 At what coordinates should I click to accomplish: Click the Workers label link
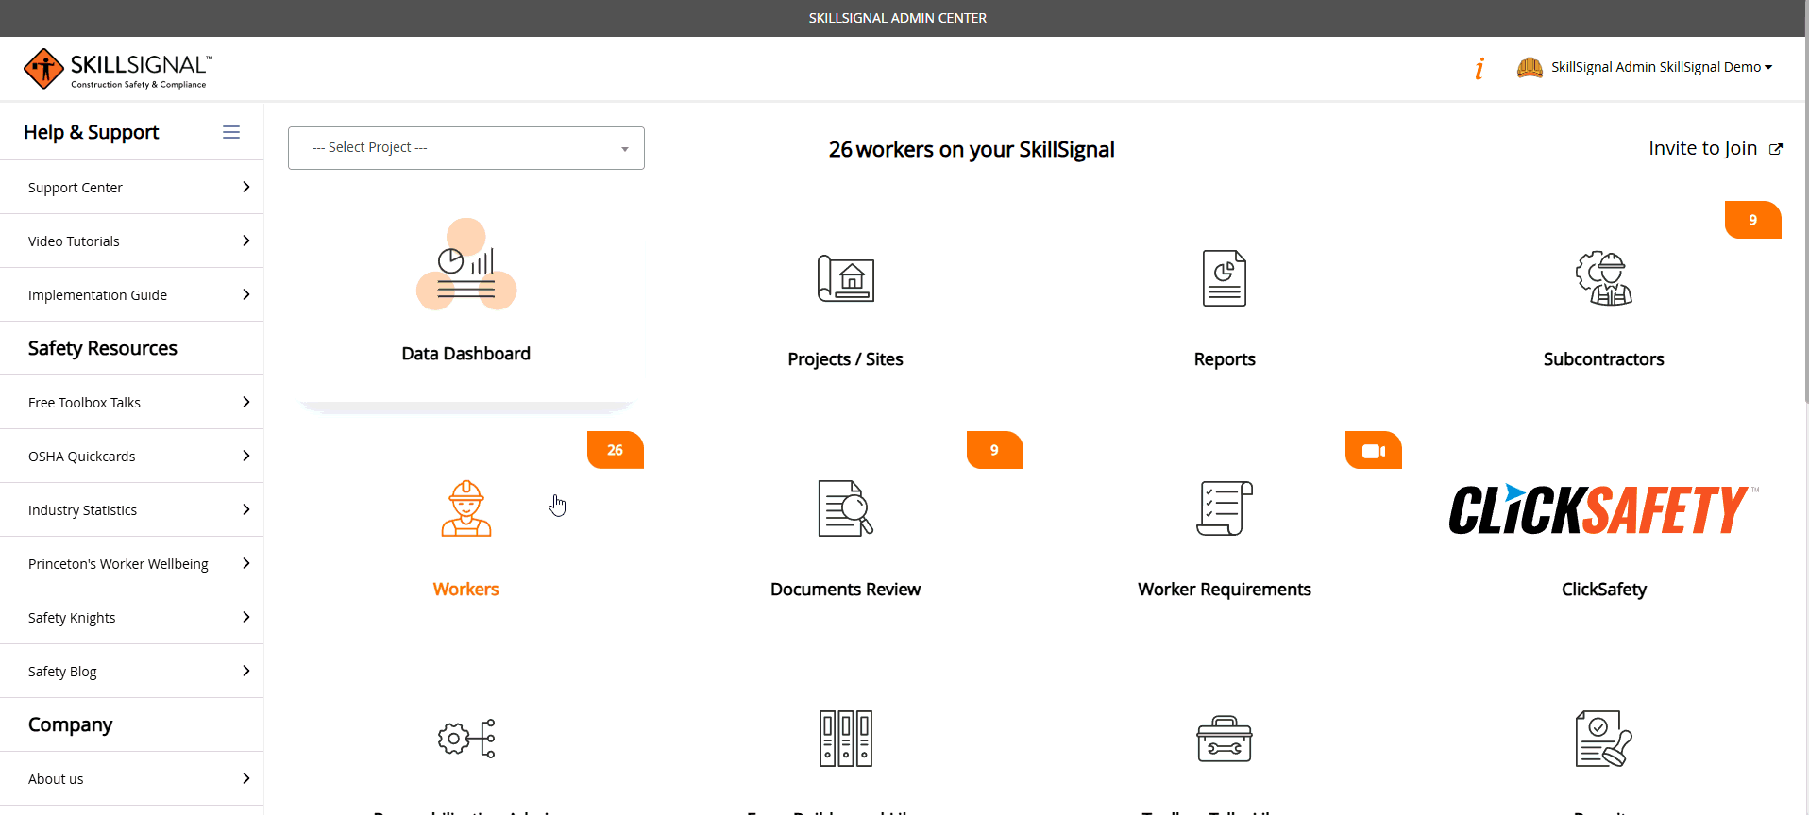point(466,590)
